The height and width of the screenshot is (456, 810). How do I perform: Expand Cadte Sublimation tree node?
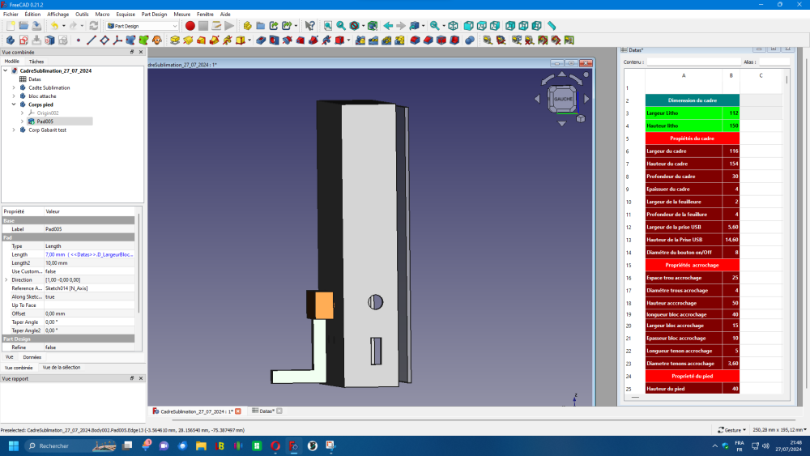click(14, 87)
